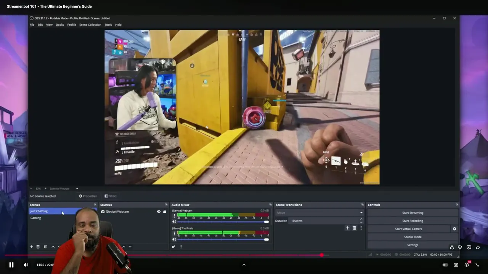Like the video with thumbs up
Screen dimensions: 488x274
452,247
